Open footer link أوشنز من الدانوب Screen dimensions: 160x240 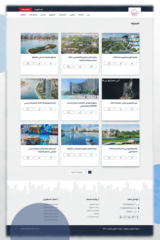(93, 211)
